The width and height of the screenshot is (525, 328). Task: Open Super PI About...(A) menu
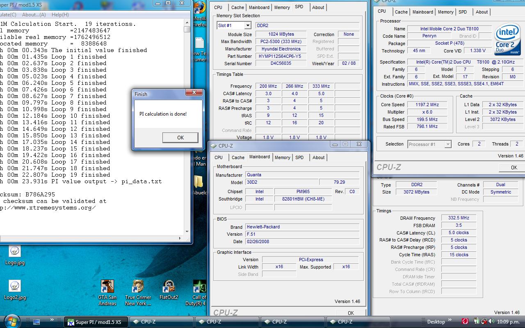point(34,15)
